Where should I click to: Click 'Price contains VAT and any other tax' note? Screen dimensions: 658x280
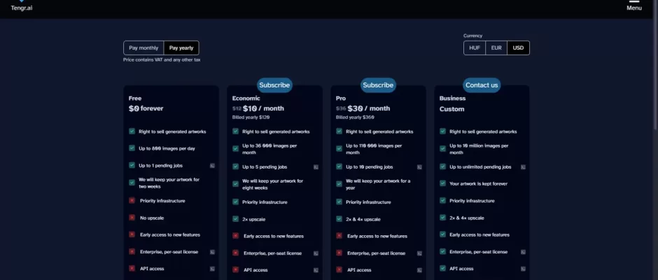pos(162,60)
